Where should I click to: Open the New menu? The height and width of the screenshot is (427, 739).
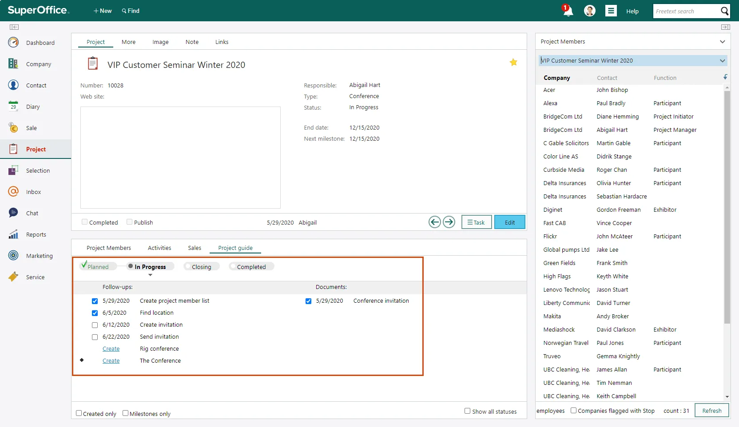(x=103, y=11)
